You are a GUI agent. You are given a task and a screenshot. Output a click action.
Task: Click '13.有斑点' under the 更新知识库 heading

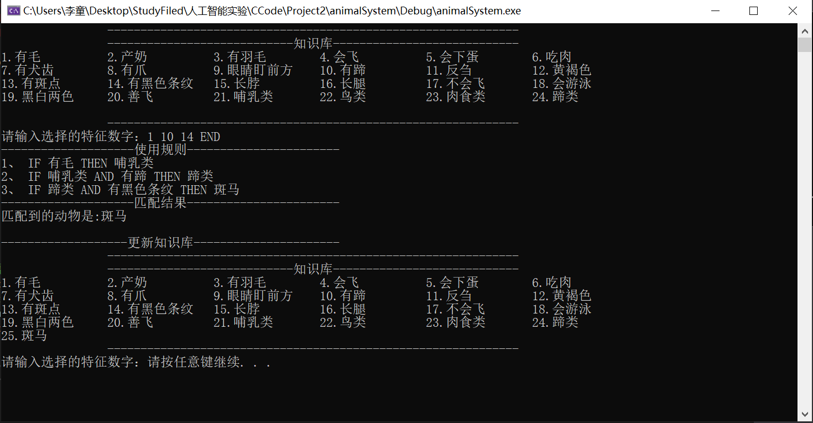pos(31,309)
